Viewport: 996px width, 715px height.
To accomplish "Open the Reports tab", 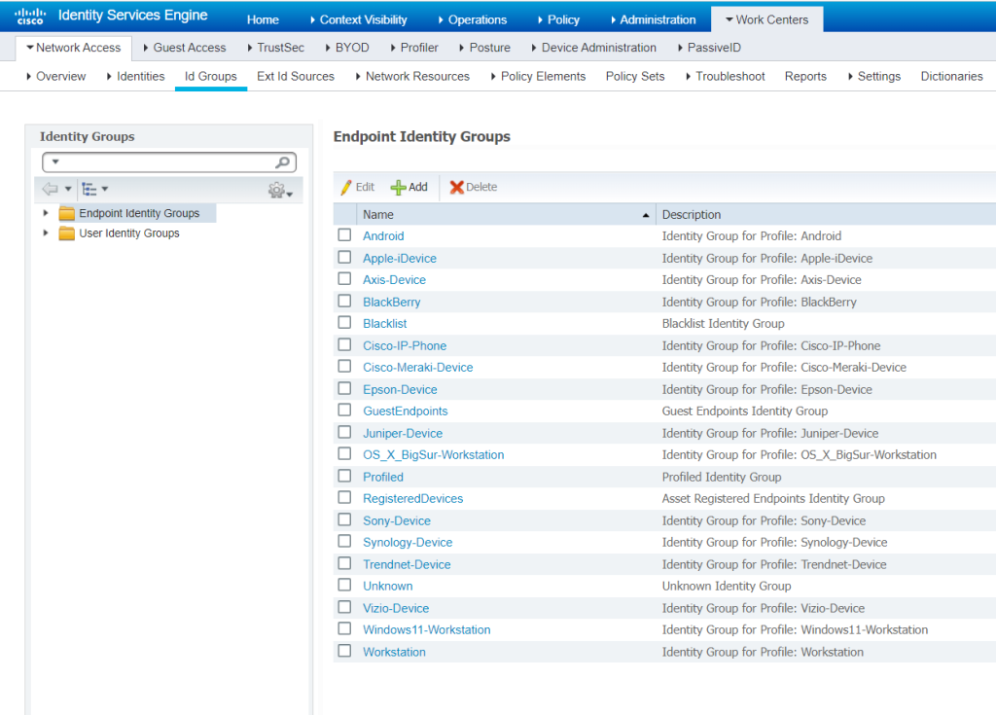I will point(805,76).
